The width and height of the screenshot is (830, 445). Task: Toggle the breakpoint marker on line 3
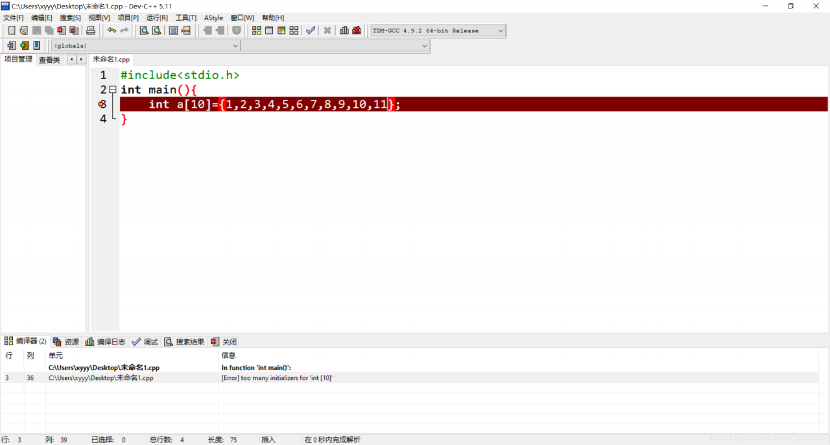pyautogui.click(x=102, y=104)
